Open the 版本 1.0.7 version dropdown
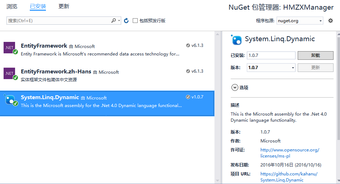 (271, 68)
